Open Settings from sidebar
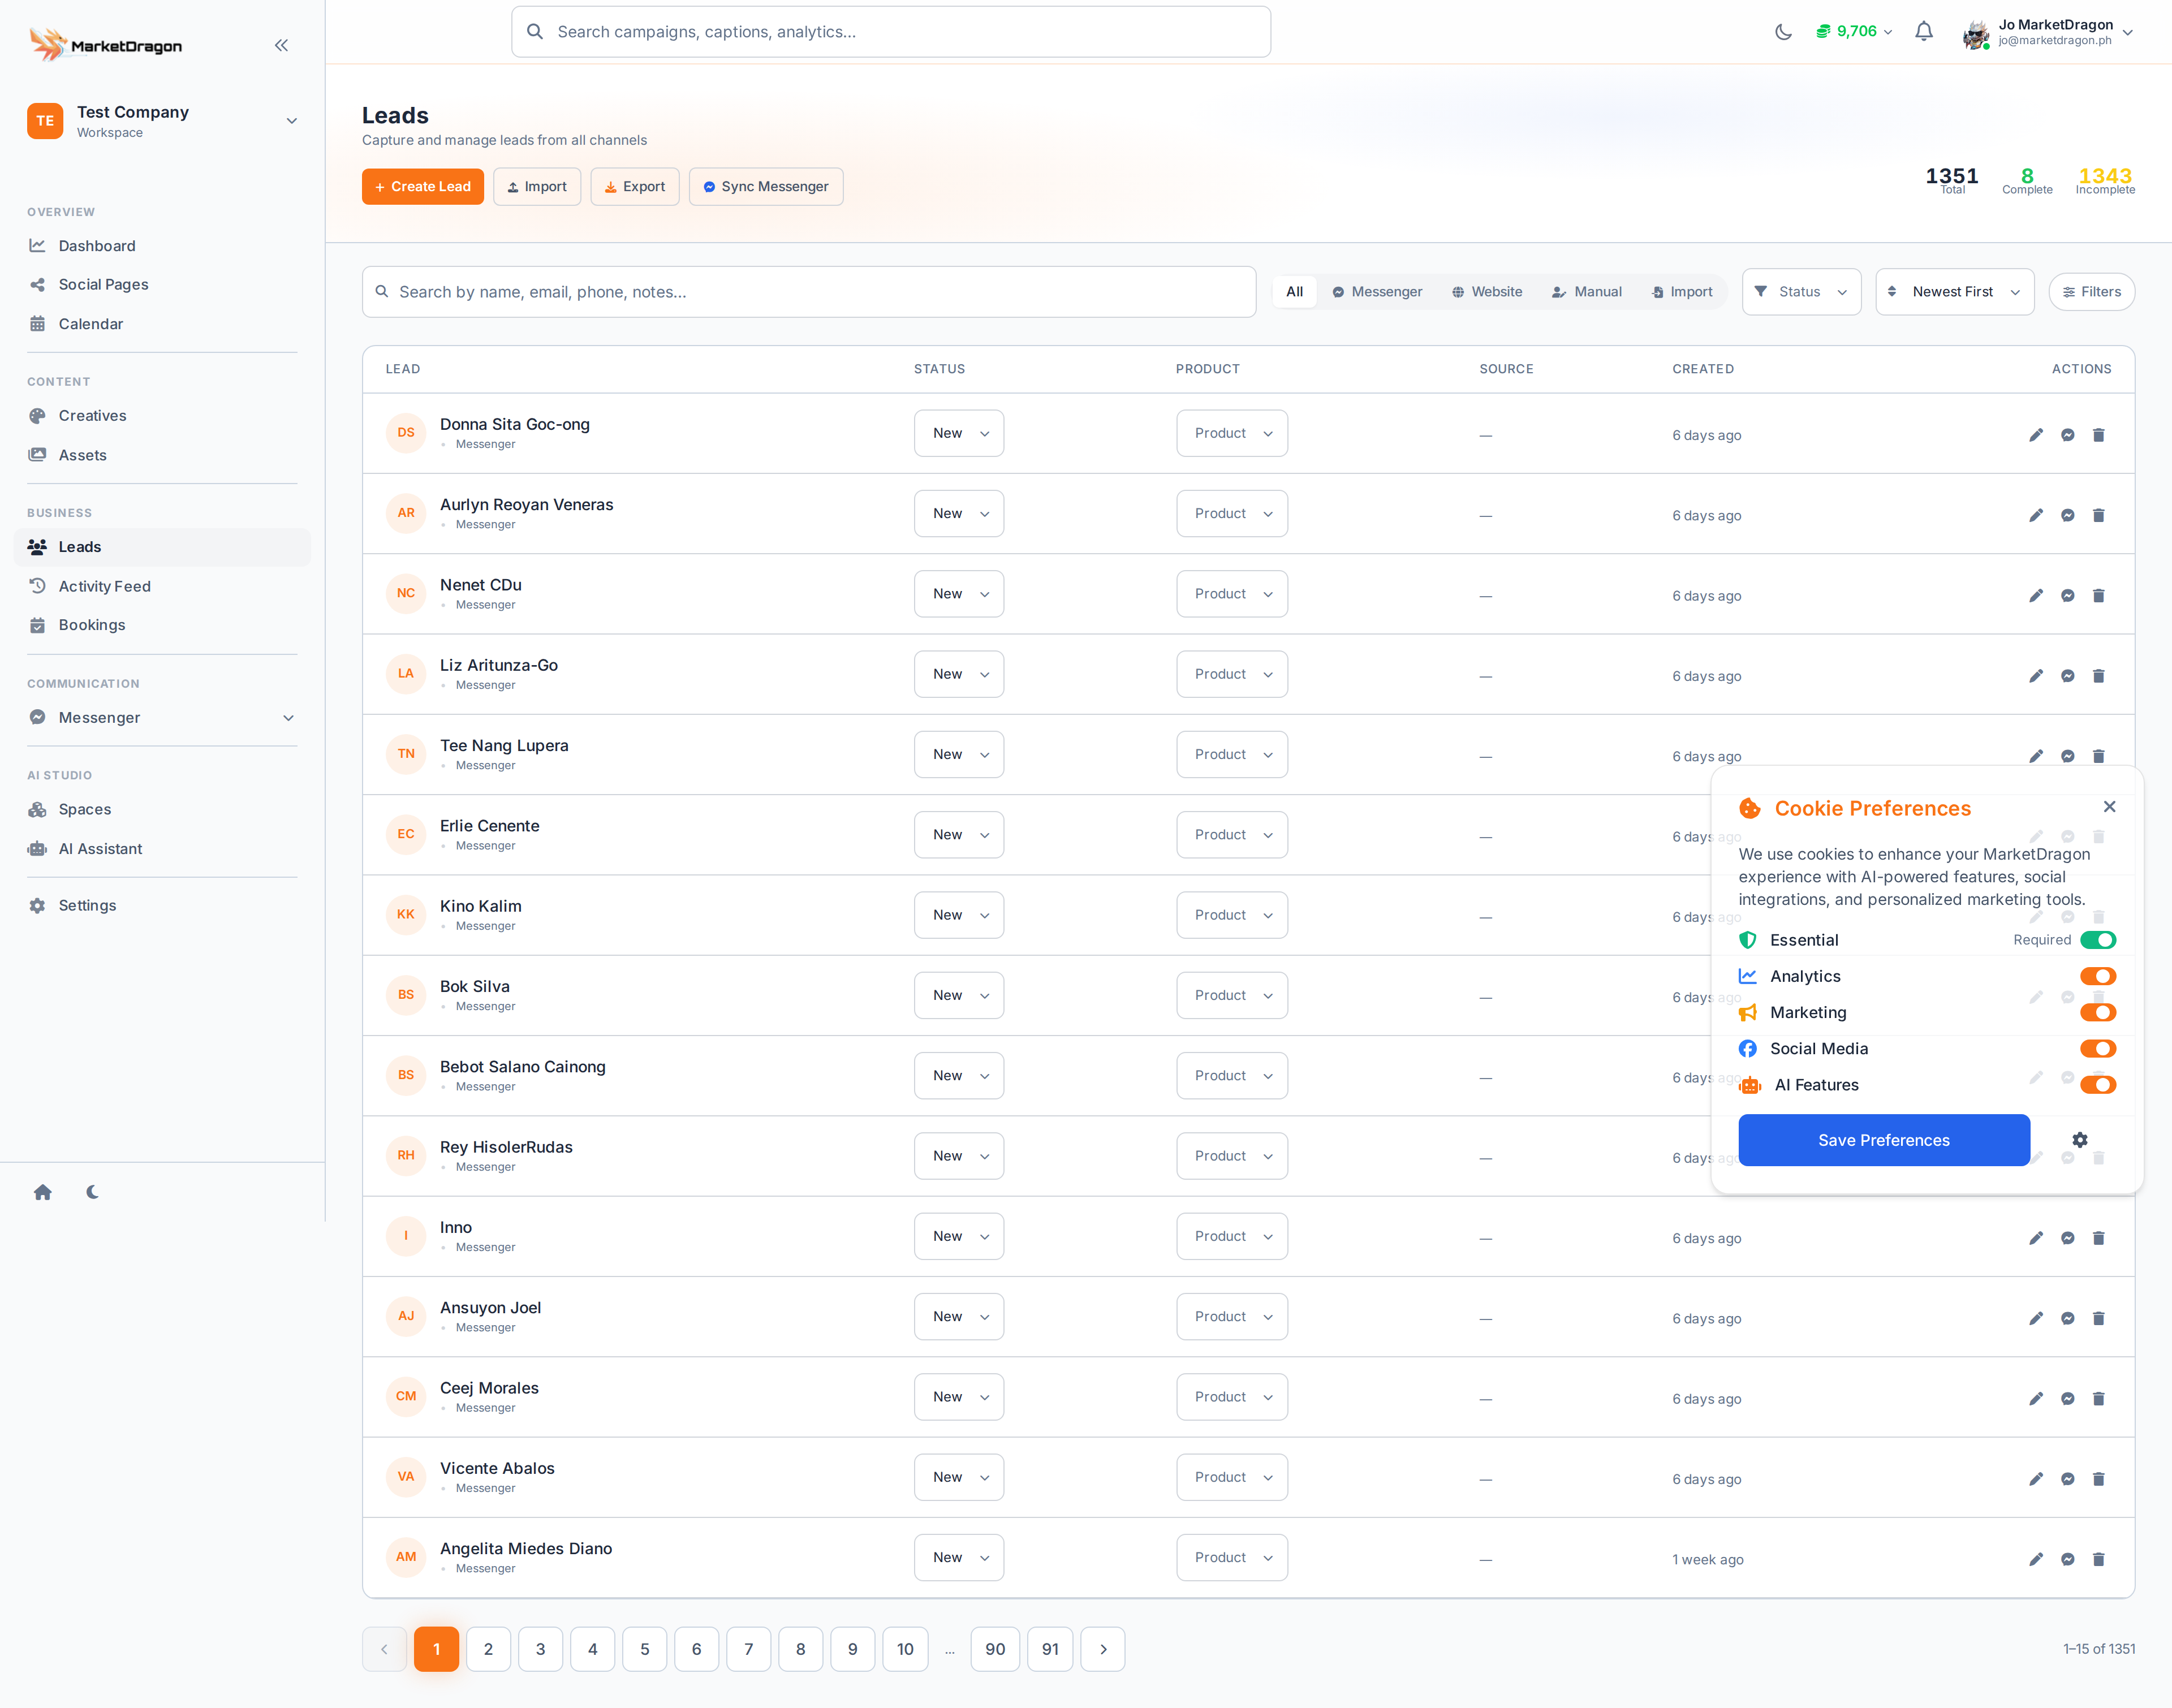The height and width of the screenshot is (1708, 2172). tap(162, 906)
